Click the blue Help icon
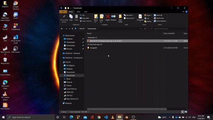This screenshot has width=213, height=120. point(186,12)
